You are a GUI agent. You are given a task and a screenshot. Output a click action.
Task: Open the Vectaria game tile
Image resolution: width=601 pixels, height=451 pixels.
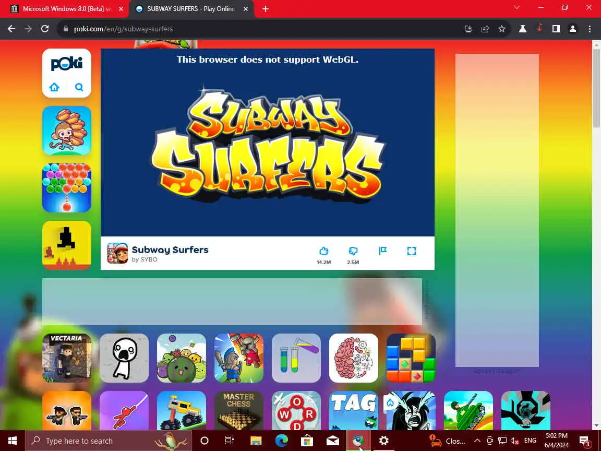[x=67, y=358]
